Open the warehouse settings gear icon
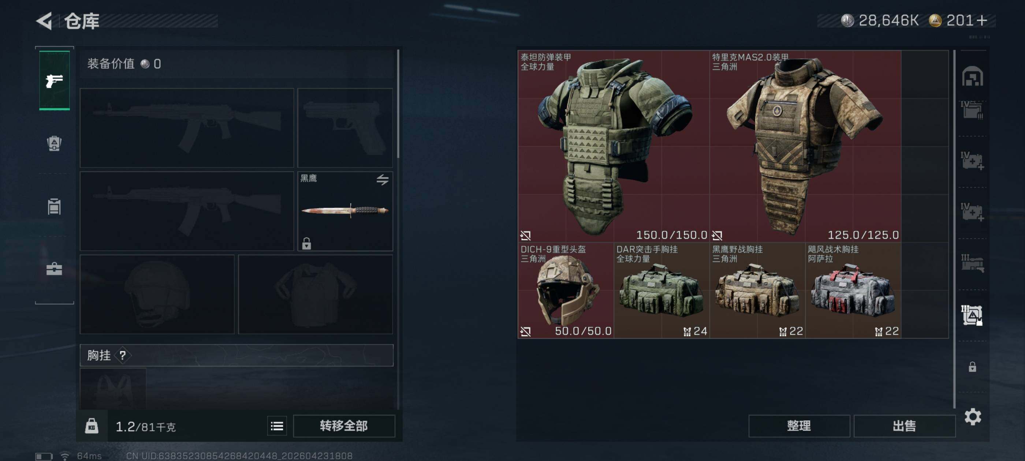The image size is (1025, 461). click(973, 416)
